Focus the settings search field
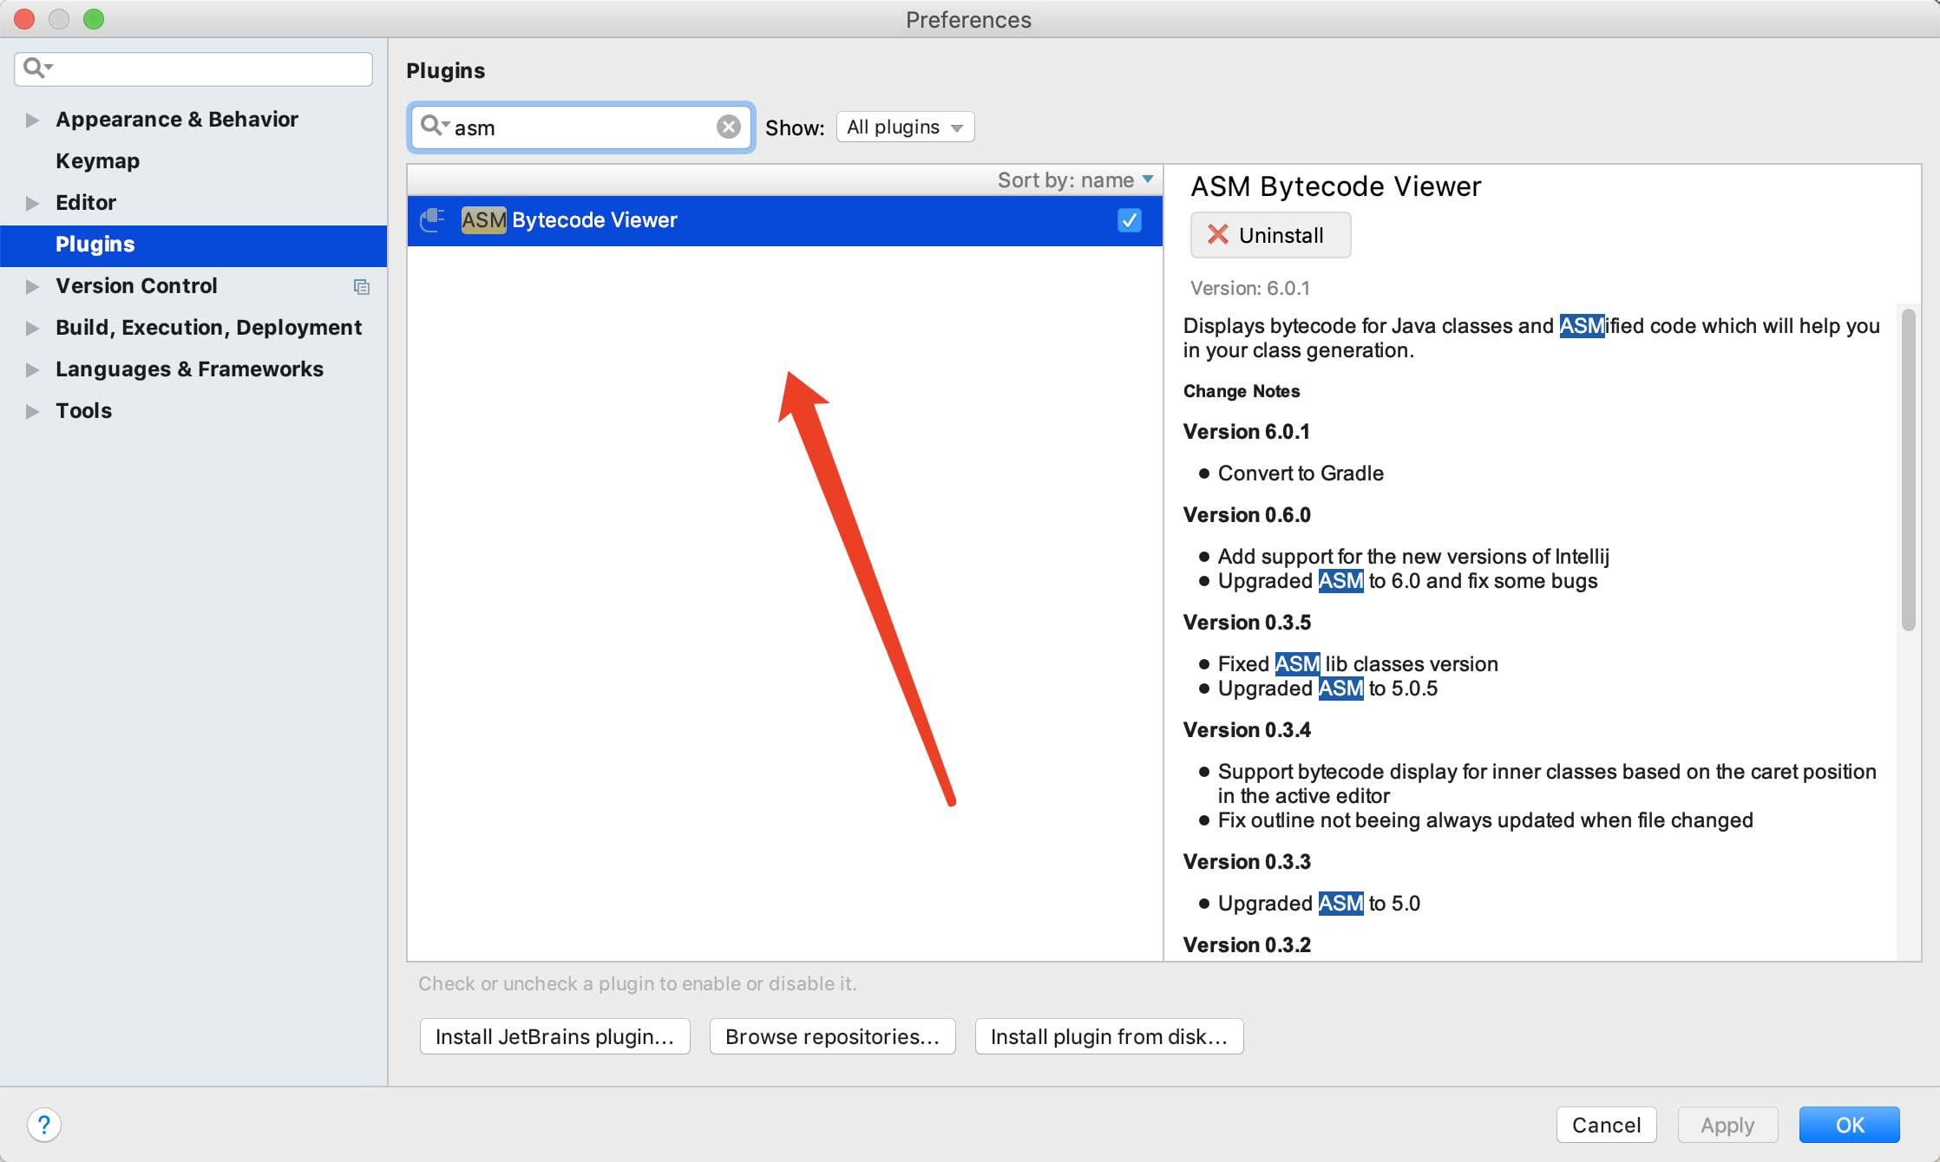 click(193, 69)
